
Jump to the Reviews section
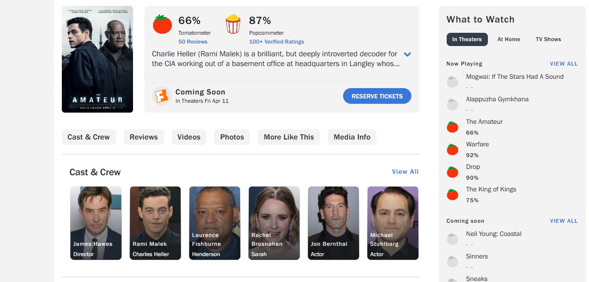tap(144, 137)
